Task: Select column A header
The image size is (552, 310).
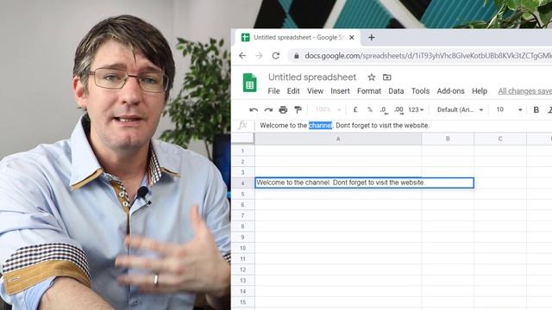Action: point(338,139)
